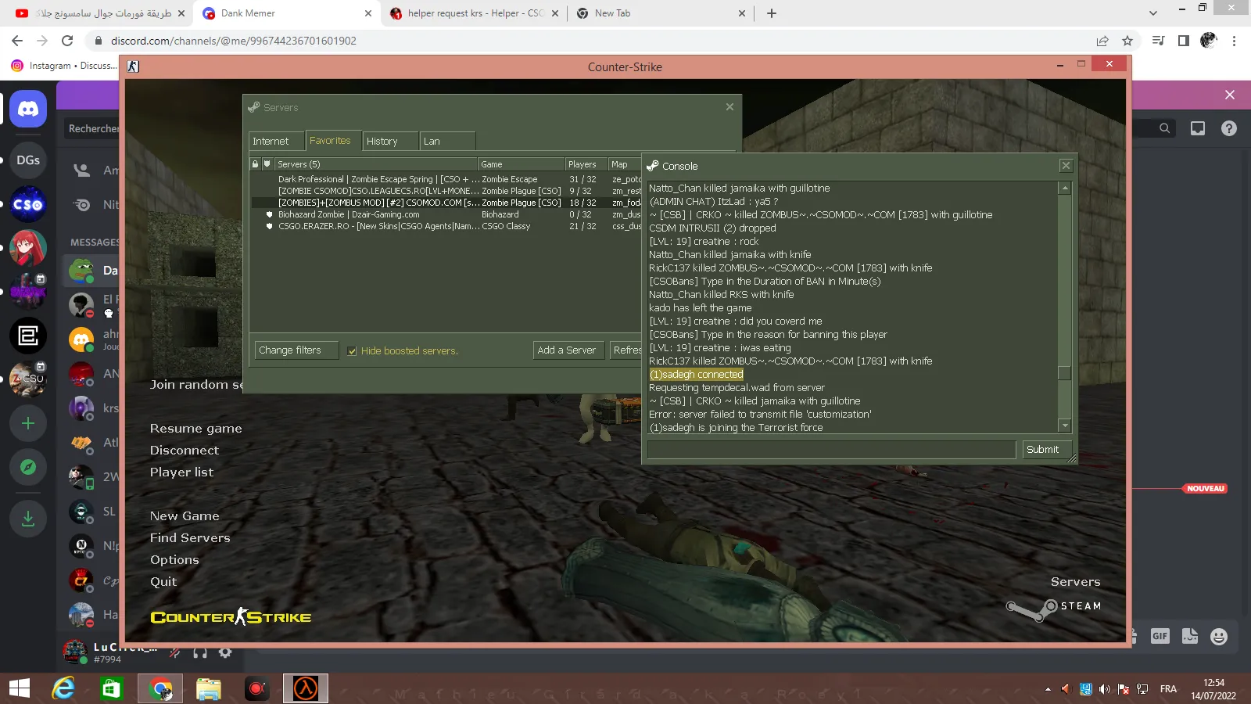1251x704 pixels.
Task: Click Download apps icon in Discord sidebar
Action: [x=28, y=518]
